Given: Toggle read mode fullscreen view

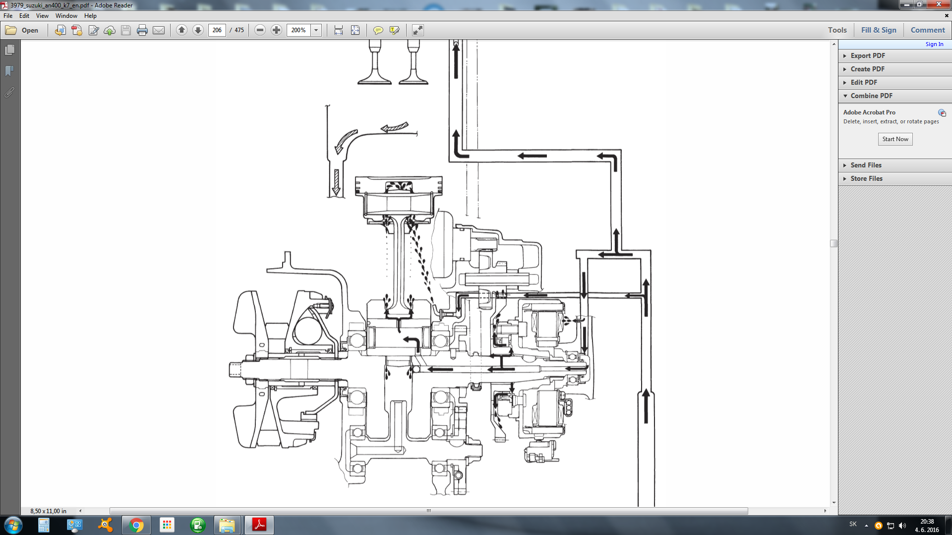Looking at the screenshot, I should click(x=418, y=30).
